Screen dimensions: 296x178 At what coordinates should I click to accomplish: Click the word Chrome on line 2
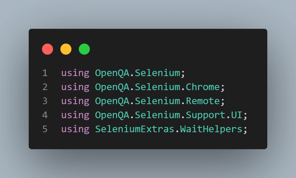tap(202, 87)
